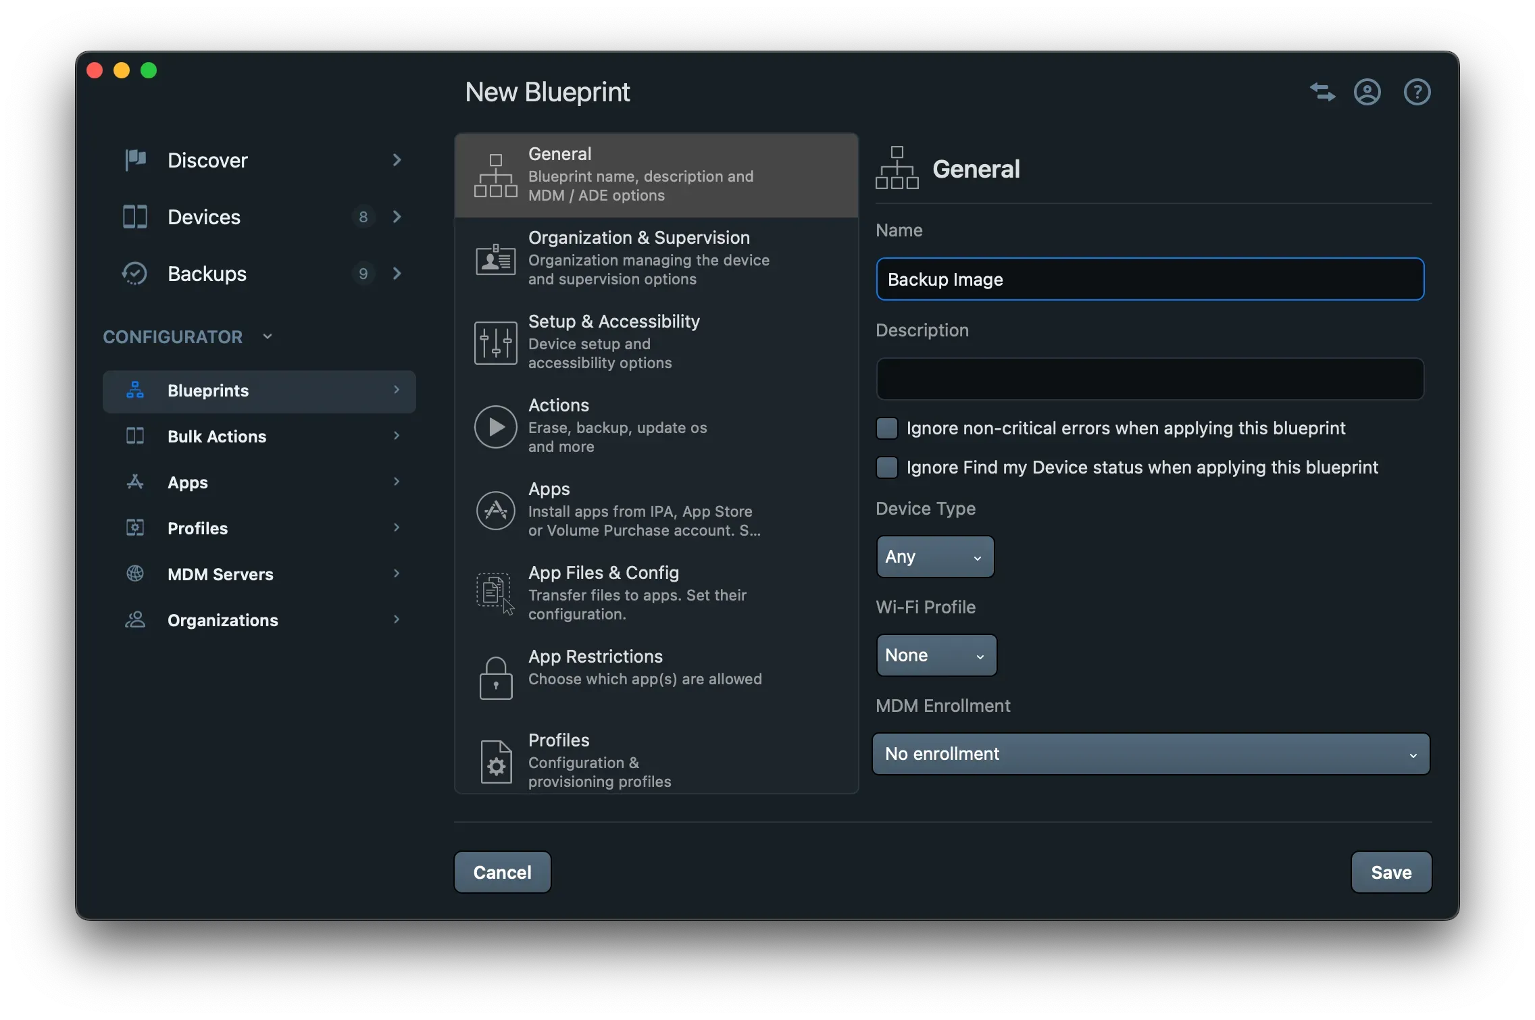Collapse the CONFIGURATOR section
Screen dimensions: 1535x1020
268,336
